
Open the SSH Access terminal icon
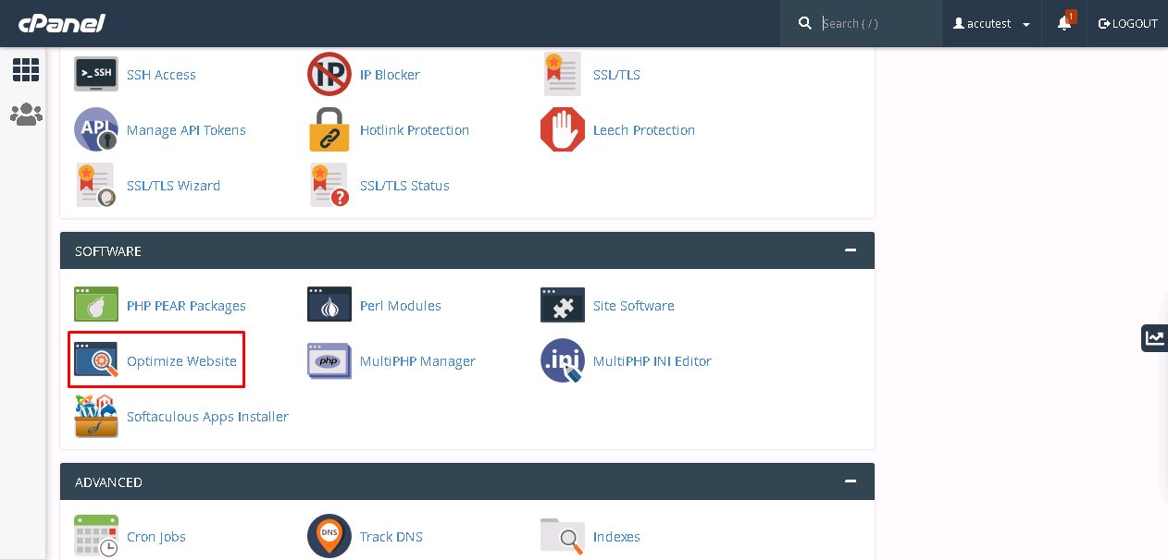pyautogui.click(x=96, y=74)
